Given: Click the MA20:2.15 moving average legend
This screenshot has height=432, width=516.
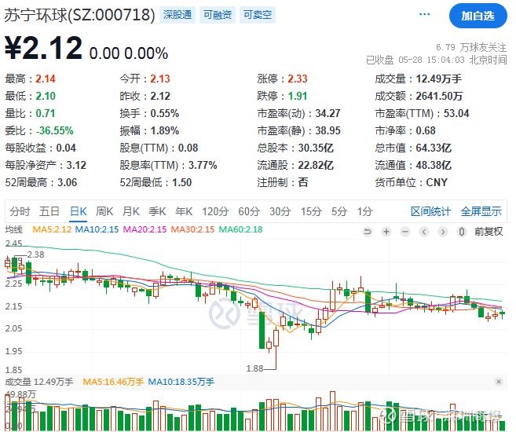Looking at the screenshot, I should (145, 229).
